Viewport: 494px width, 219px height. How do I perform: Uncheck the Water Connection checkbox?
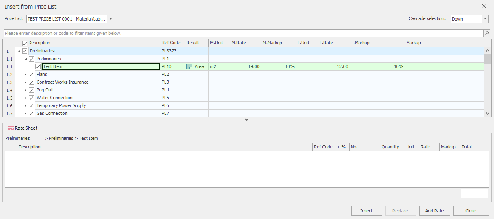point(32,98)
